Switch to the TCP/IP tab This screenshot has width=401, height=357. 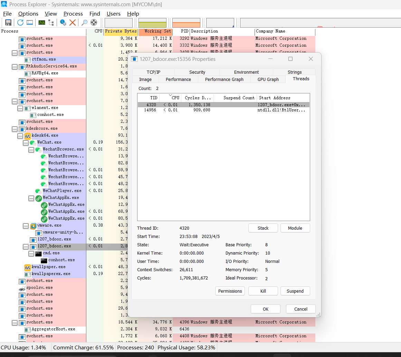(x=153, y=72)
